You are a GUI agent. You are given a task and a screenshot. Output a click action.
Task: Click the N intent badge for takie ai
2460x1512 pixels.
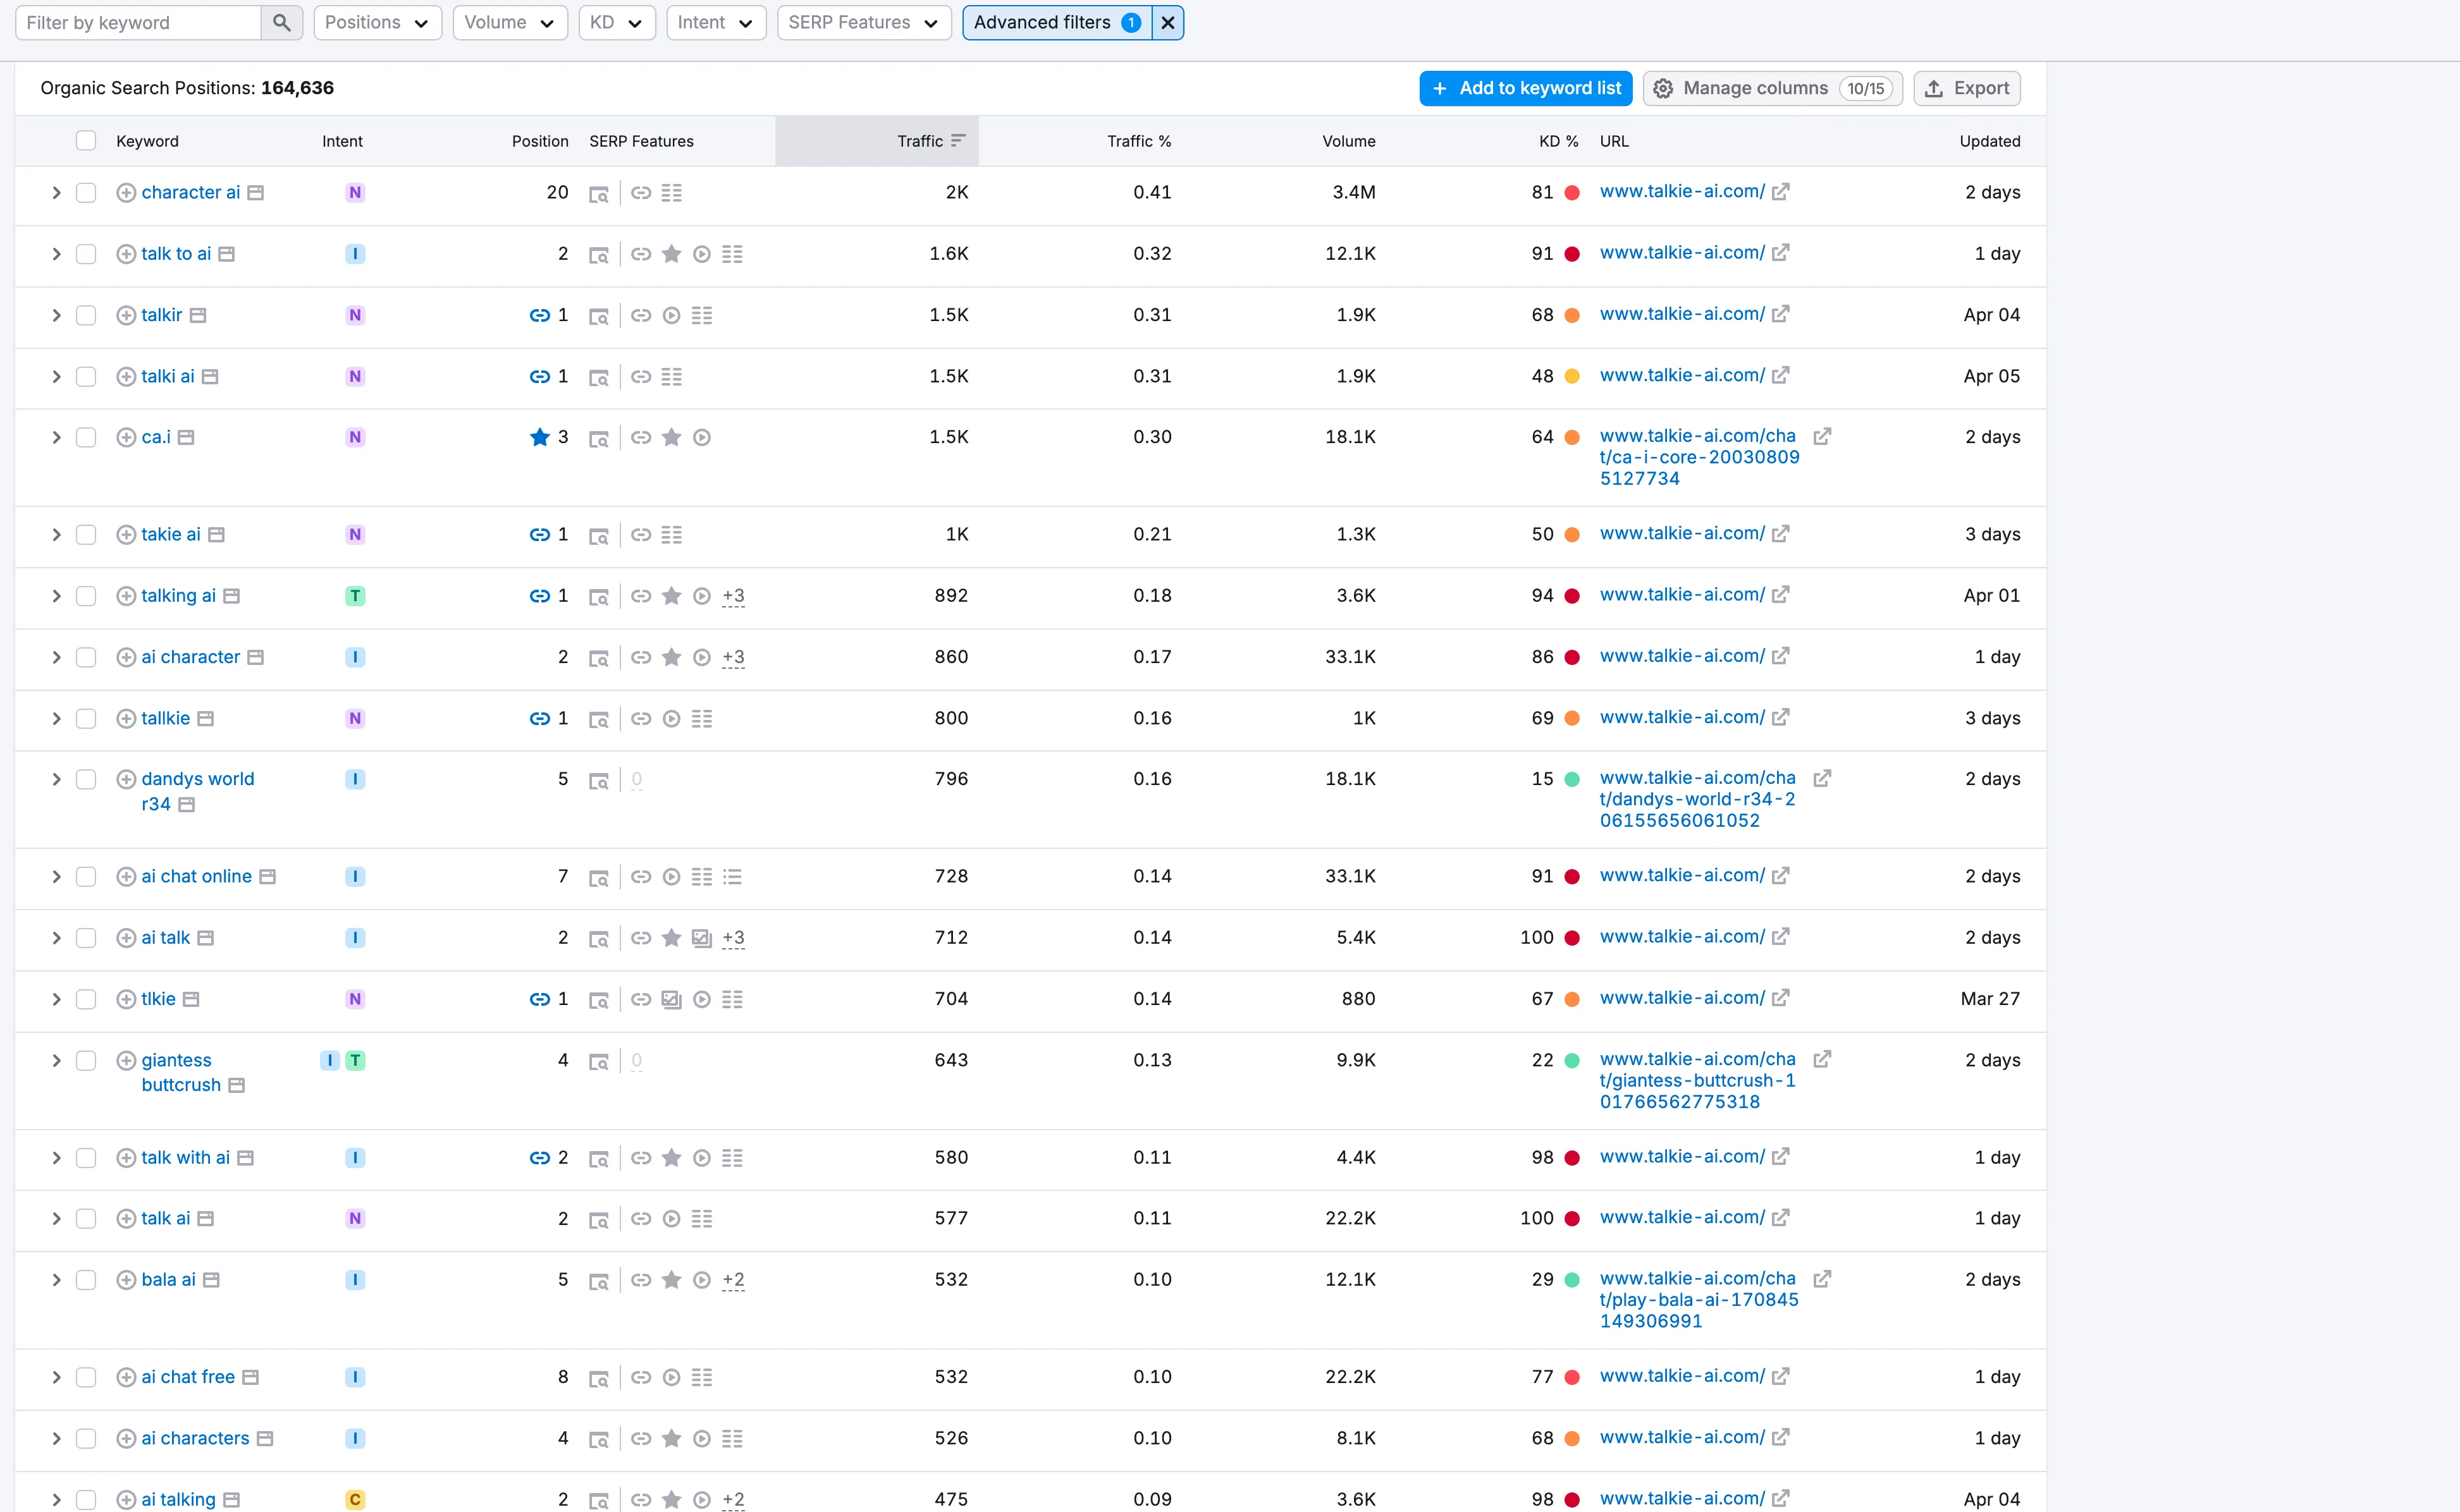pos(354,535)
